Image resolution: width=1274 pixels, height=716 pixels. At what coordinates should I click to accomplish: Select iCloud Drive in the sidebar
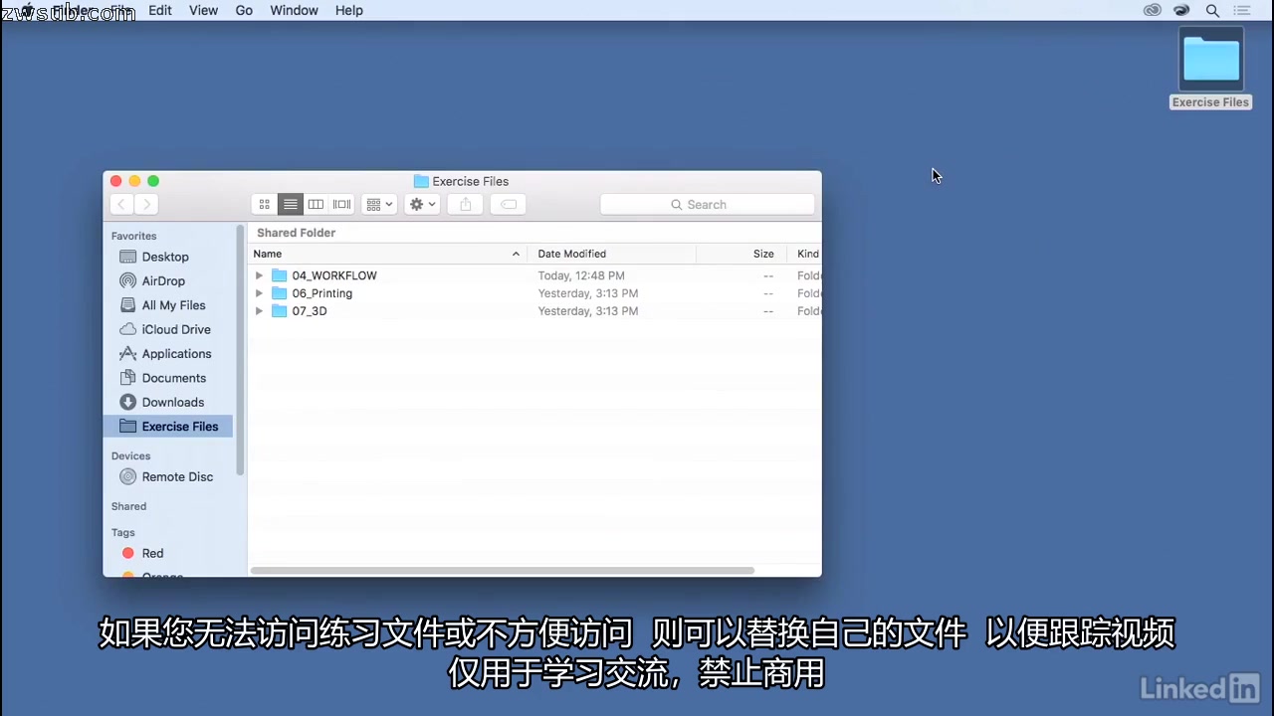click(176, 329)
